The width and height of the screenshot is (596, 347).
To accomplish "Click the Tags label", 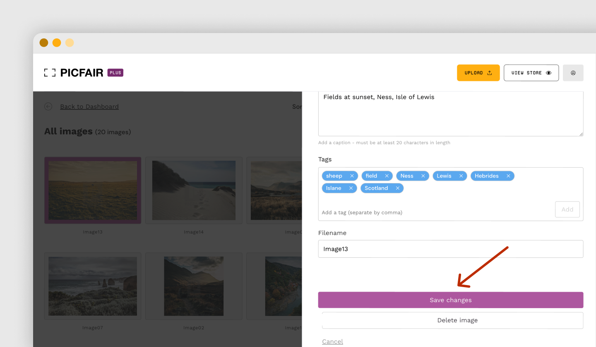I will (325, 159).
